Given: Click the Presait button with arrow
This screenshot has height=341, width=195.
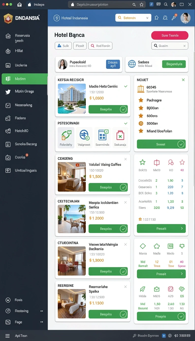Looking at the screenshot, I should click(161, 229).
